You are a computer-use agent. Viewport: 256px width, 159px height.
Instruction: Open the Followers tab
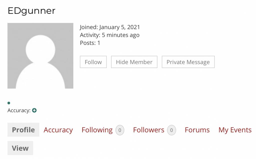coord(149,130)
